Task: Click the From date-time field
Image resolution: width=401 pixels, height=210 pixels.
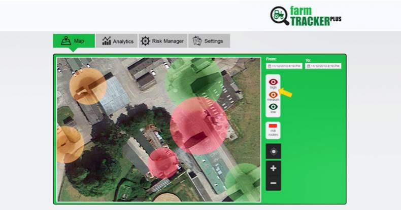Action: point(284,66)
